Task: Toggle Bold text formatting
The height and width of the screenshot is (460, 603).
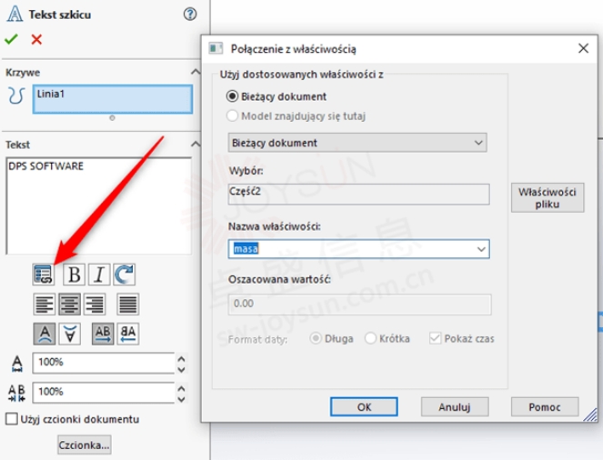Action: click(74, 275)
